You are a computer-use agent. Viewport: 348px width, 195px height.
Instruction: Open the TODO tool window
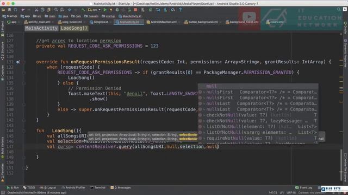29,187
